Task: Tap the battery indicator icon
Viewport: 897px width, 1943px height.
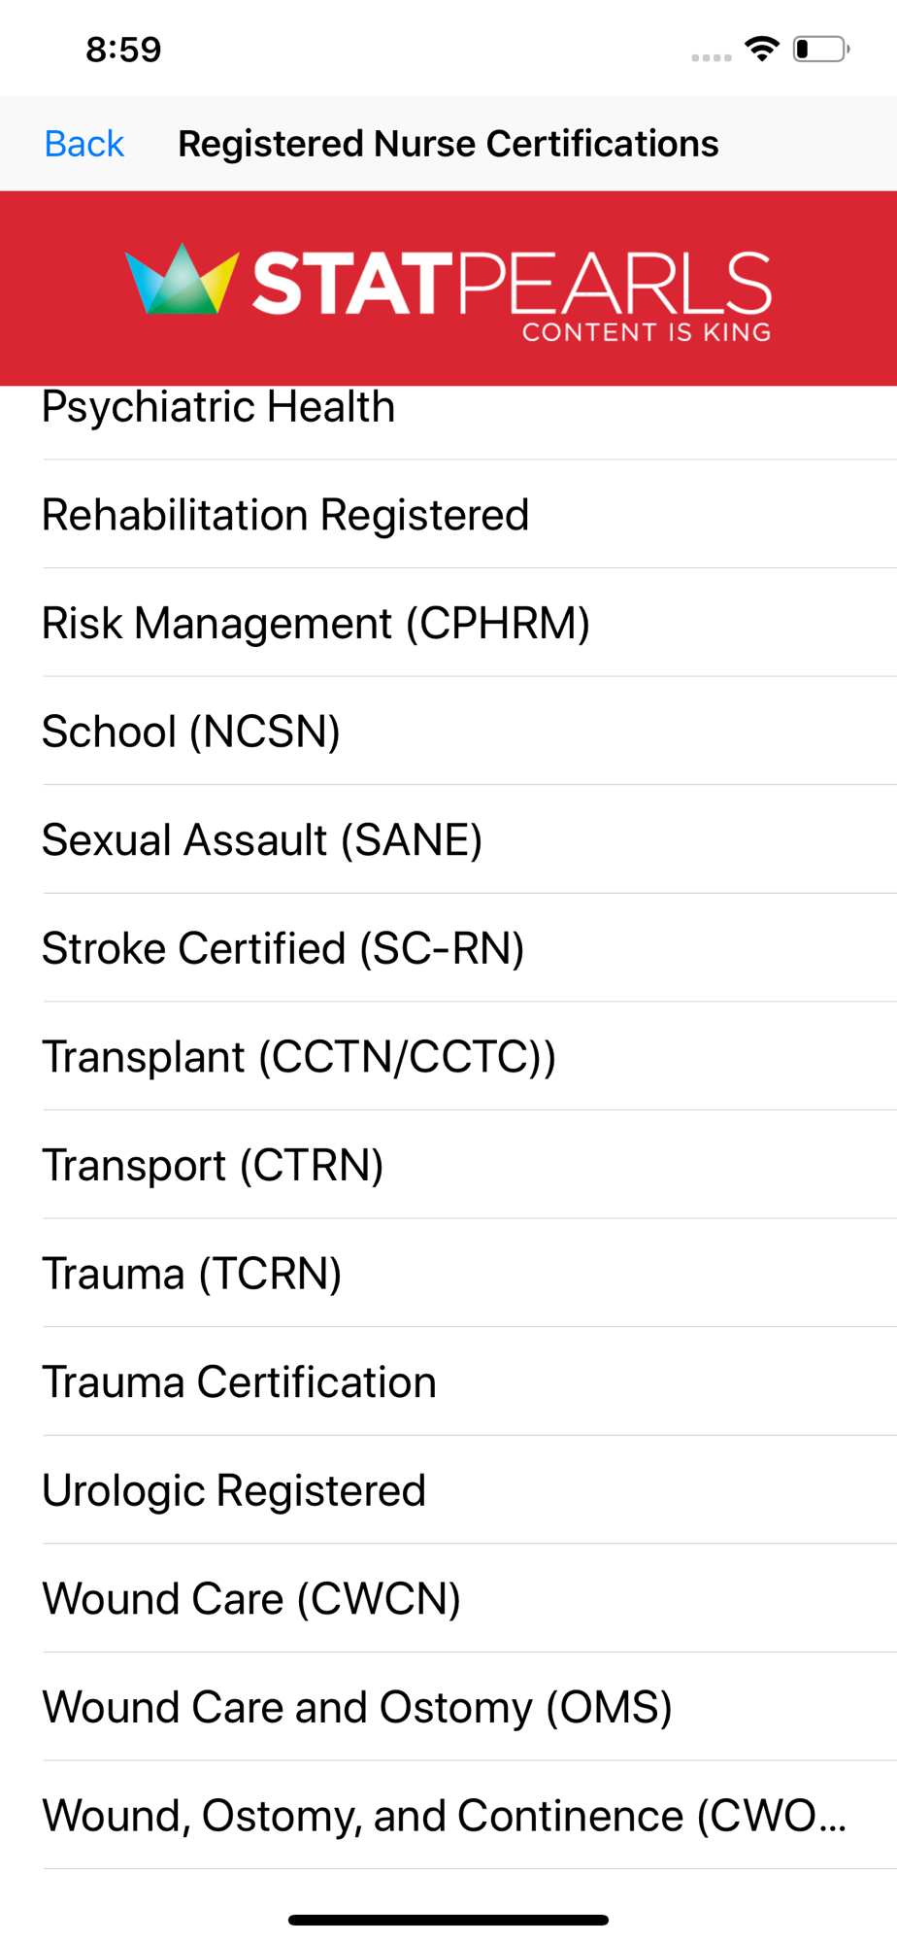Action: pyautogui.click(x=821, y=49)
